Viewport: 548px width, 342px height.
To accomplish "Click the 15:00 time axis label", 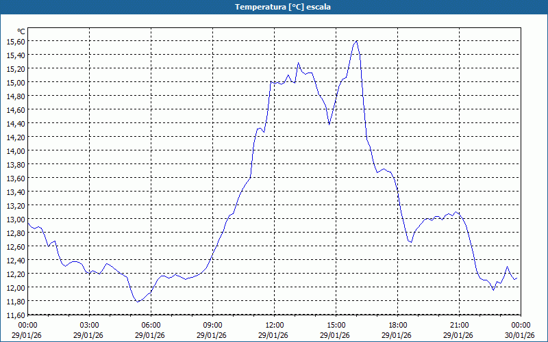I will [x=336, y=326].
